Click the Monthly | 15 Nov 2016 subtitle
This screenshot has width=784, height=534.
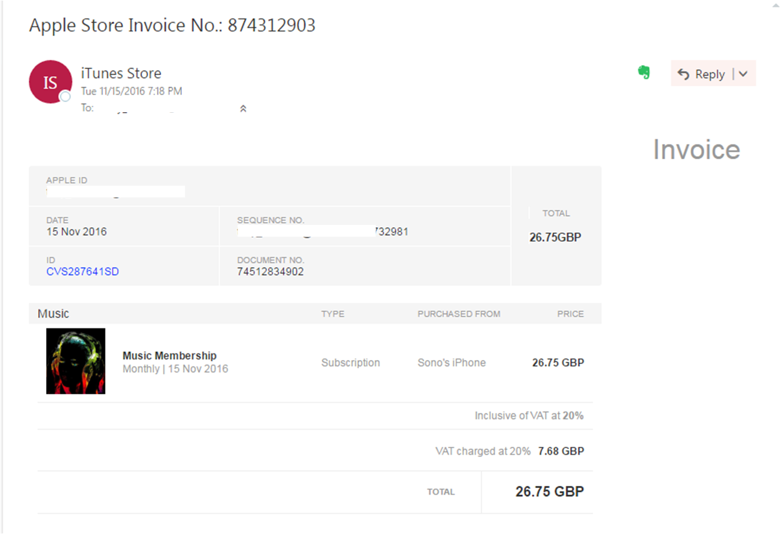[176, 369]
